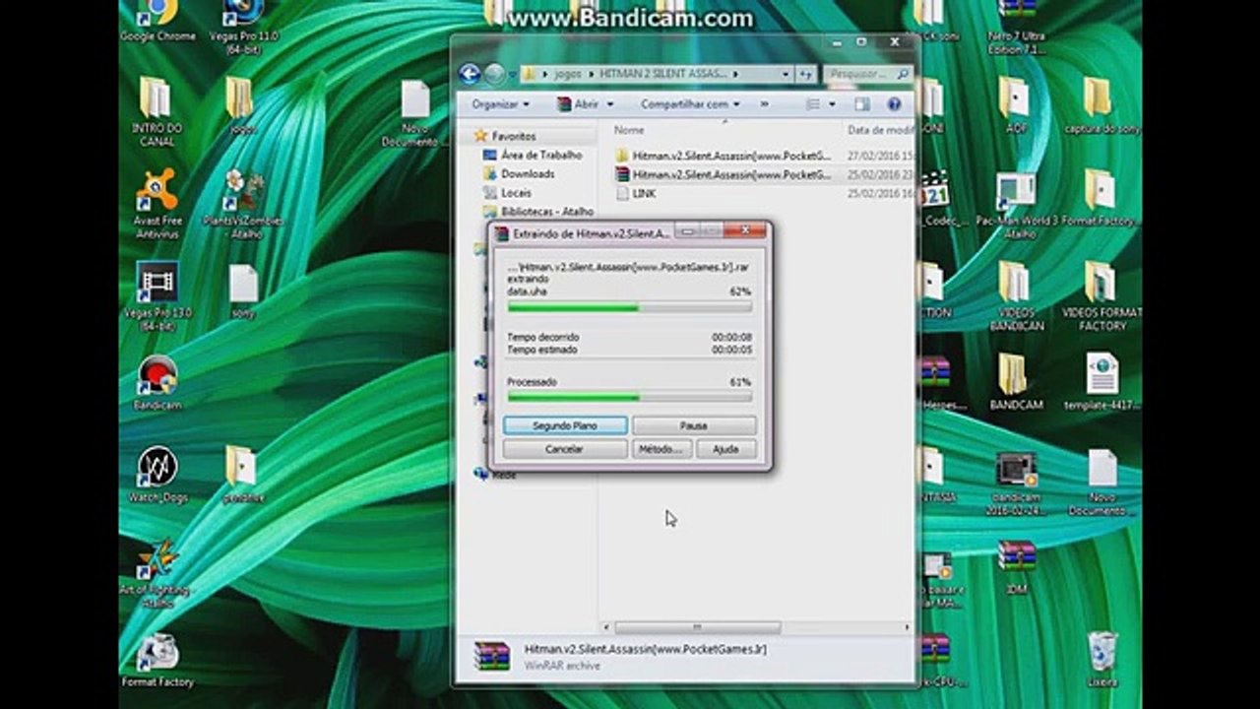Click the WinRAR archive thumbnail in details pane
This screenshot has width=1260, height=709.
click(x=491, y=656)
